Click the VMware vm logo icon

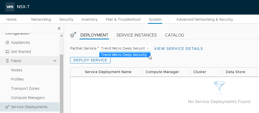tap(10, 7)
